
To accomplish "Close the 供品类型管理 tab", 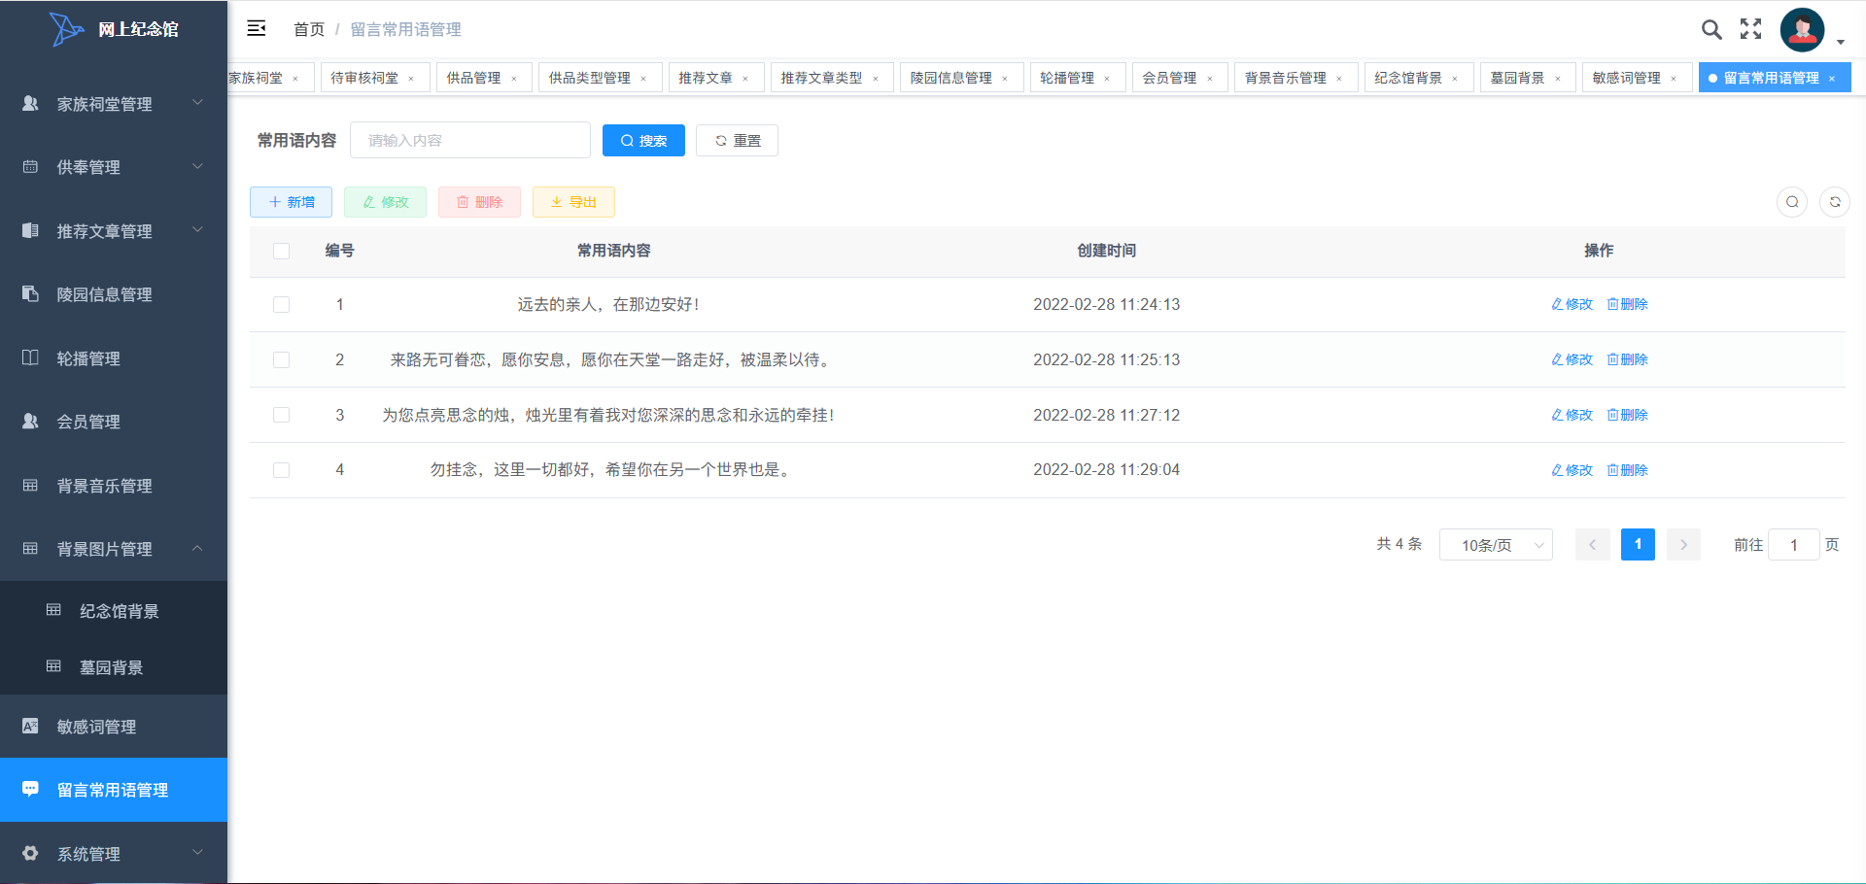I will tap(643, 79).
